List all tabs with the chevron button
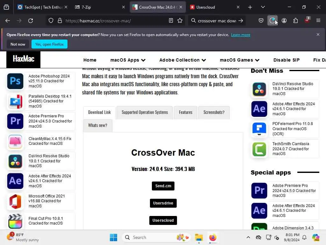 pos(263,7)
